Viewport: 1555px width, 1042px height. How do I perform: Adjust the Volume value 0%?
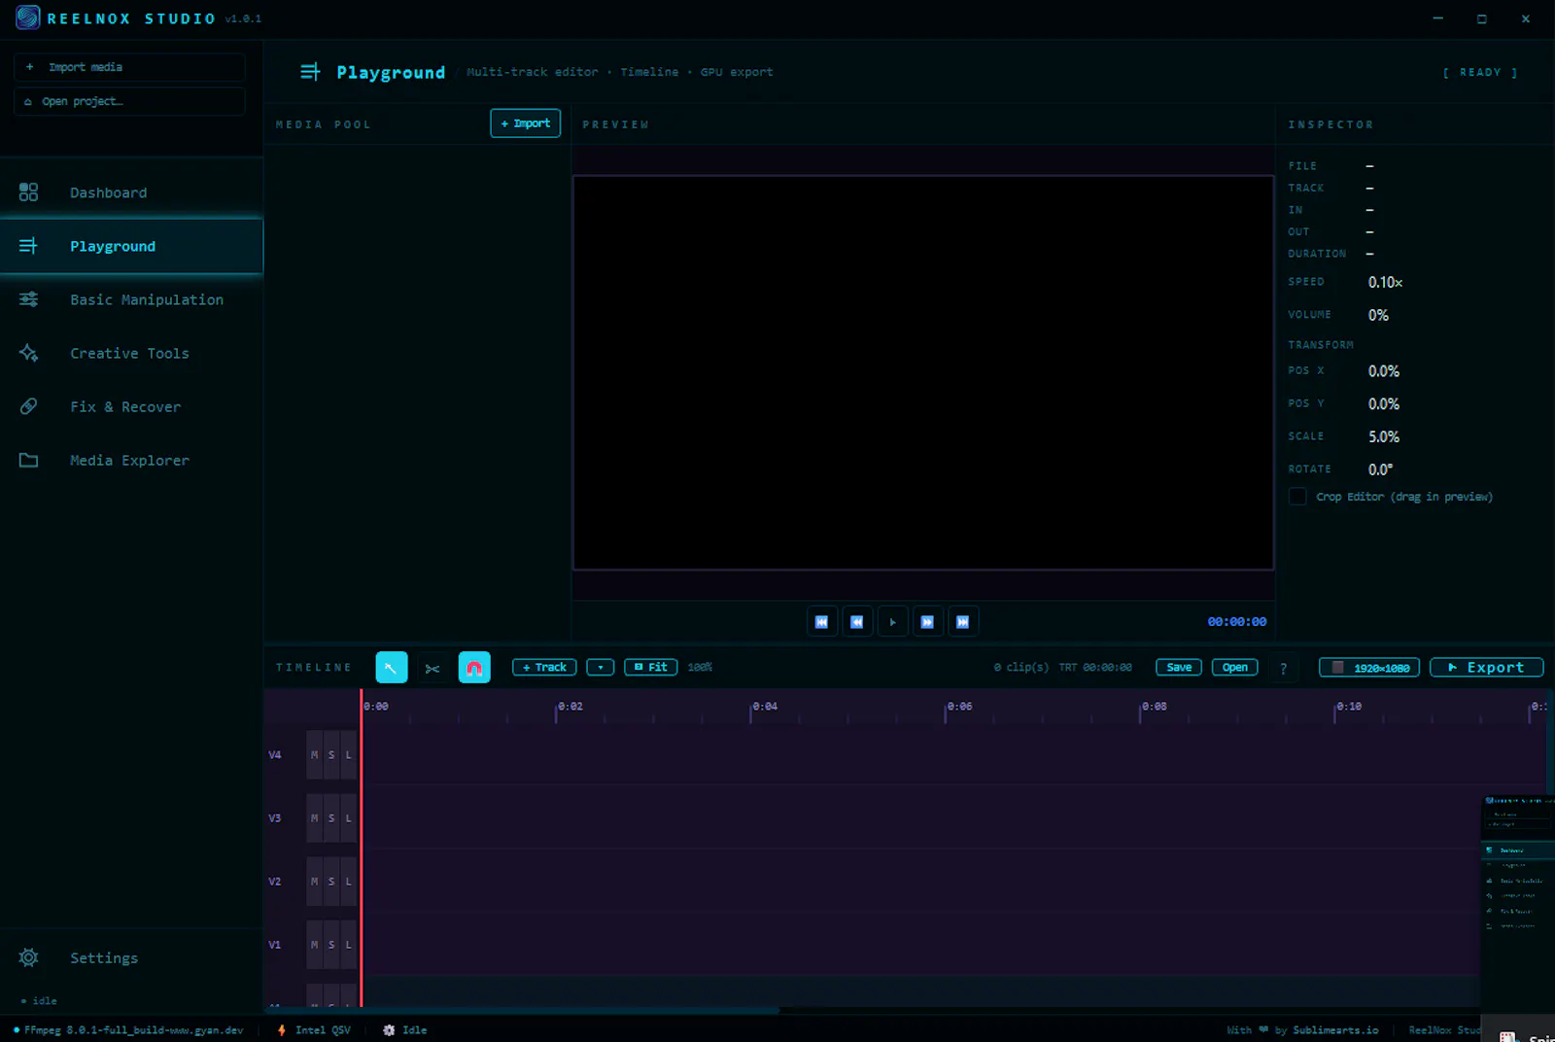point(1378,315)
